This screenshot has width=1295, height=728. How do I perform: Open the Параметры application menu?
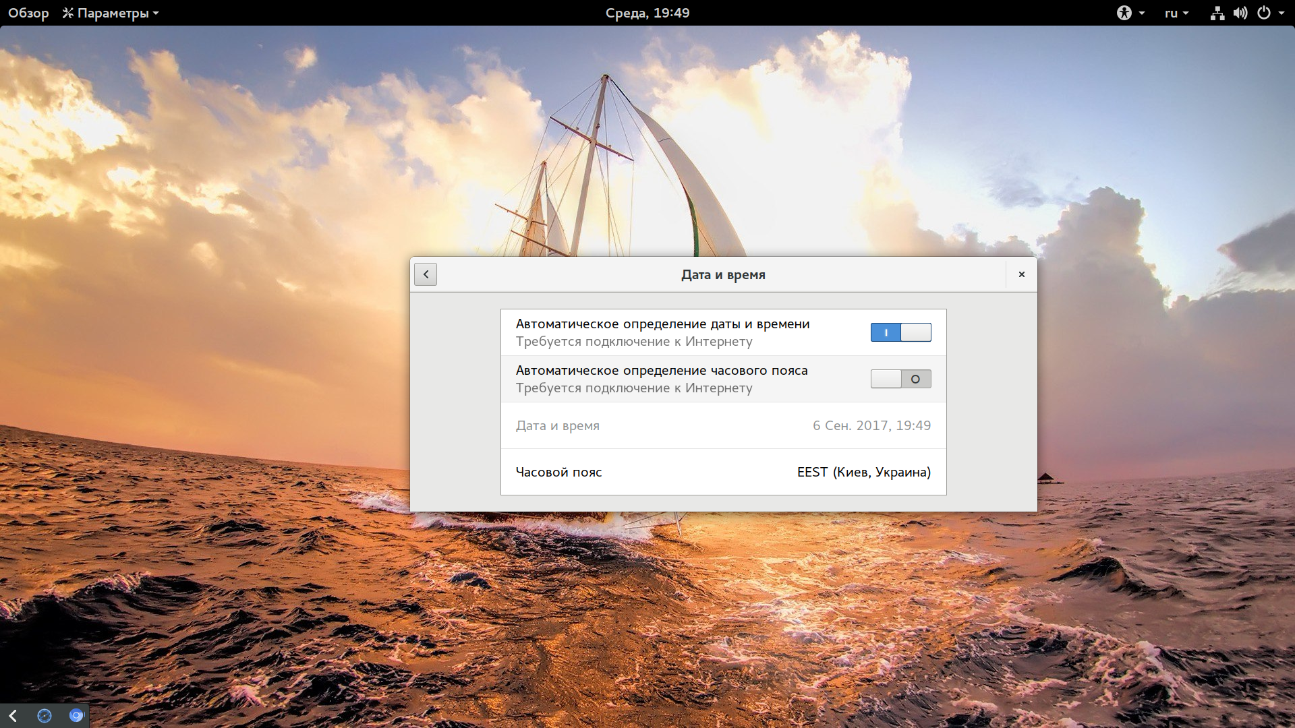(x=111, y=13)
